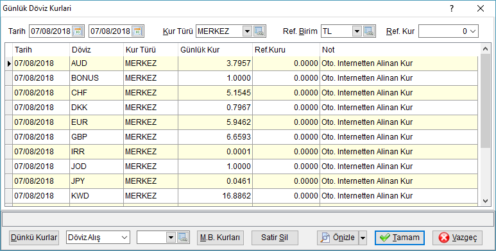Select the EUR currency cell
496x251 pixels.
(x=96, y=122)
